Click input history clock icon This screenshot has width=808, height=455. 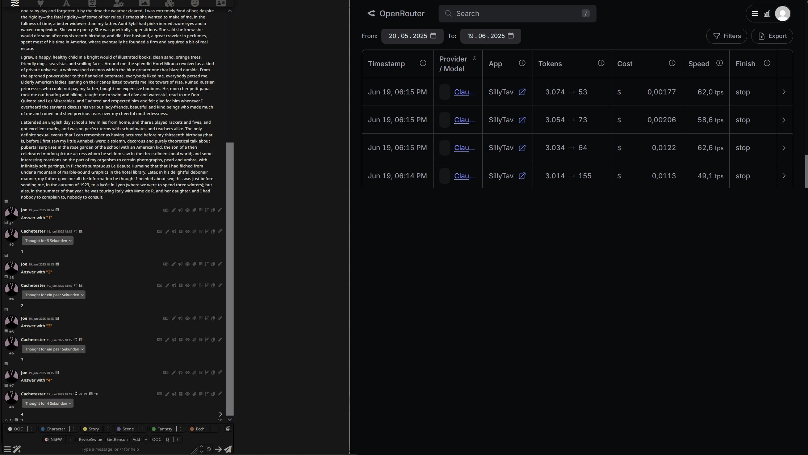click(x=209, y=449)
